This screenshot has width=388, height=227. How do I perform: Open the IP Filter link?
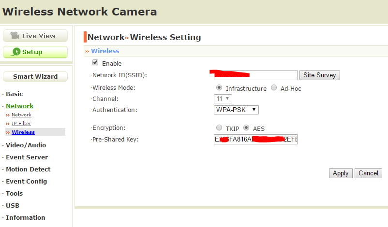point(21,124)
